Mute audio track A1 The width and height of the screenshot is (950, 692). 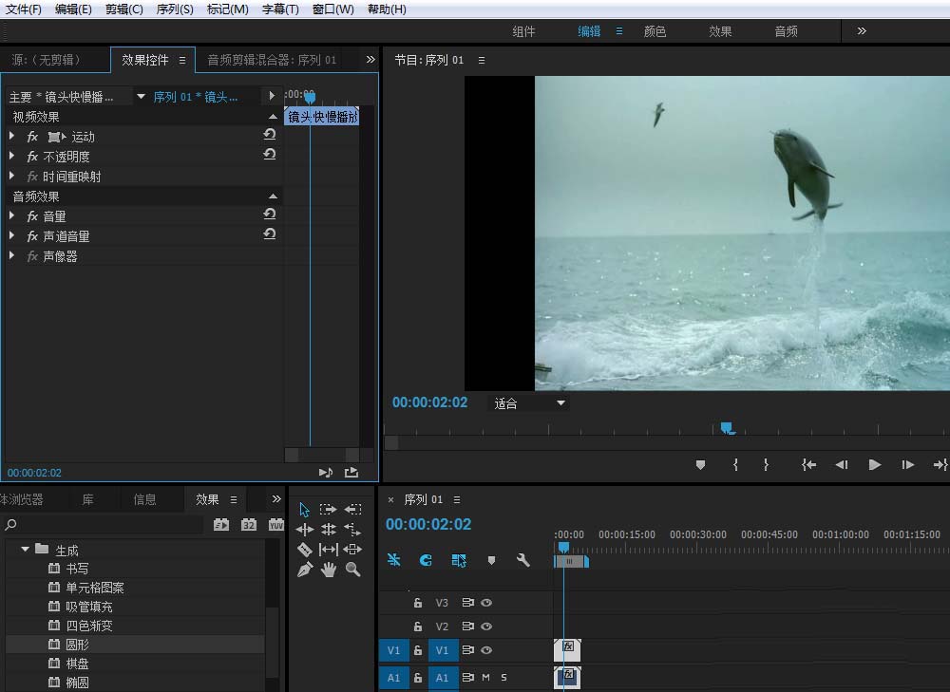coord(485,678)
